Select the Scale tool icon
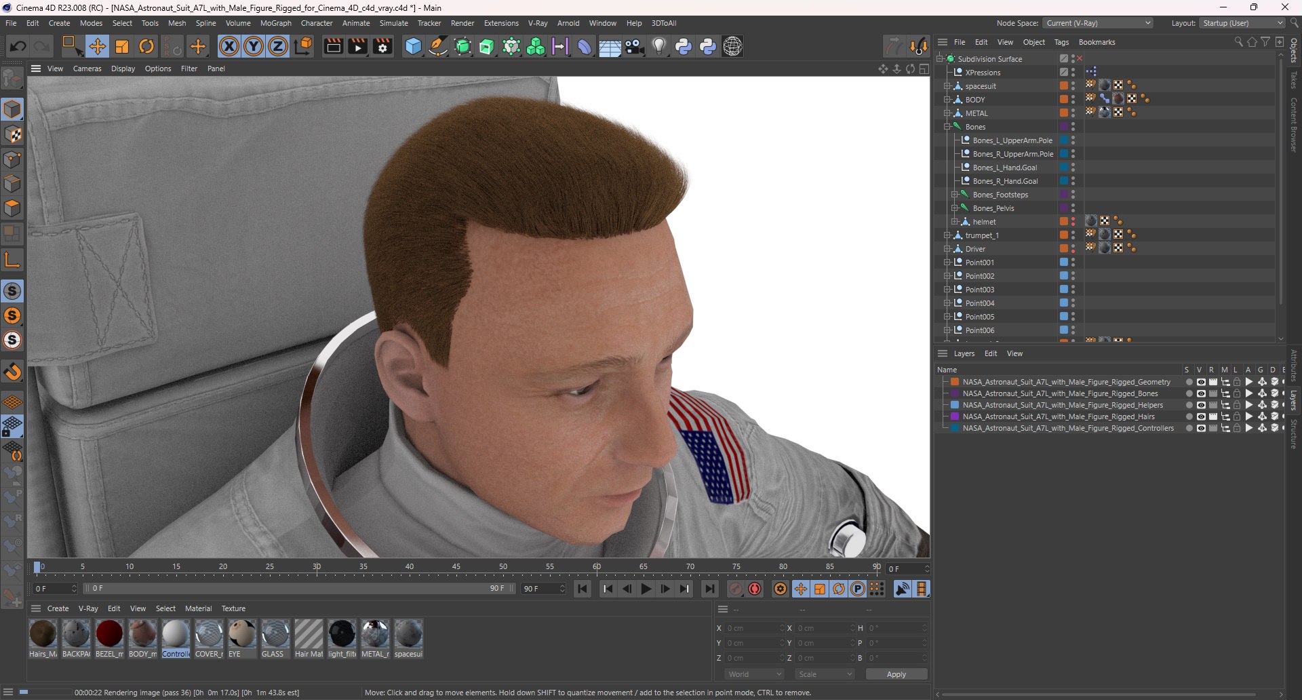1302x700 pixels. [x=122, y=46]
